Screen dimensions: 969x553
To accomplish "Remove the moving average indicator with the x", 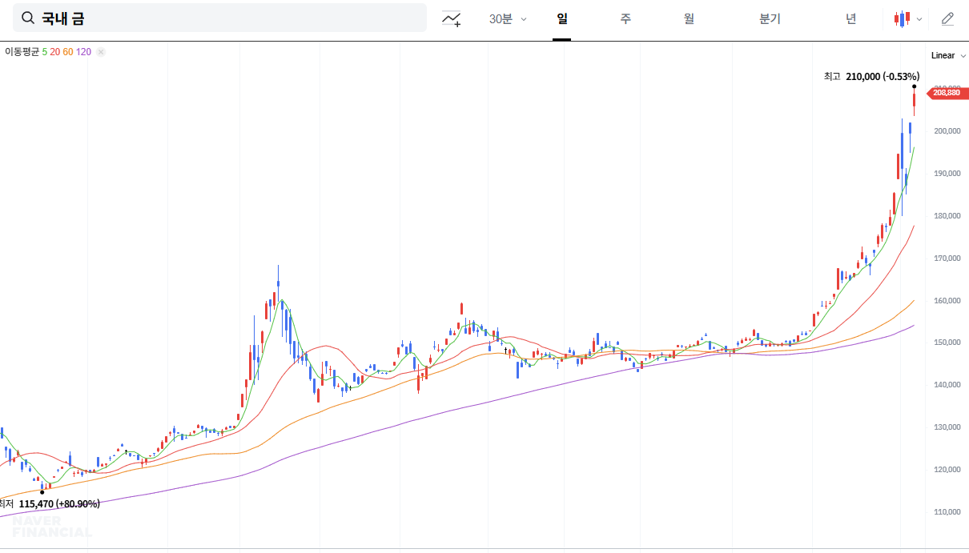I will click(101, 52).
